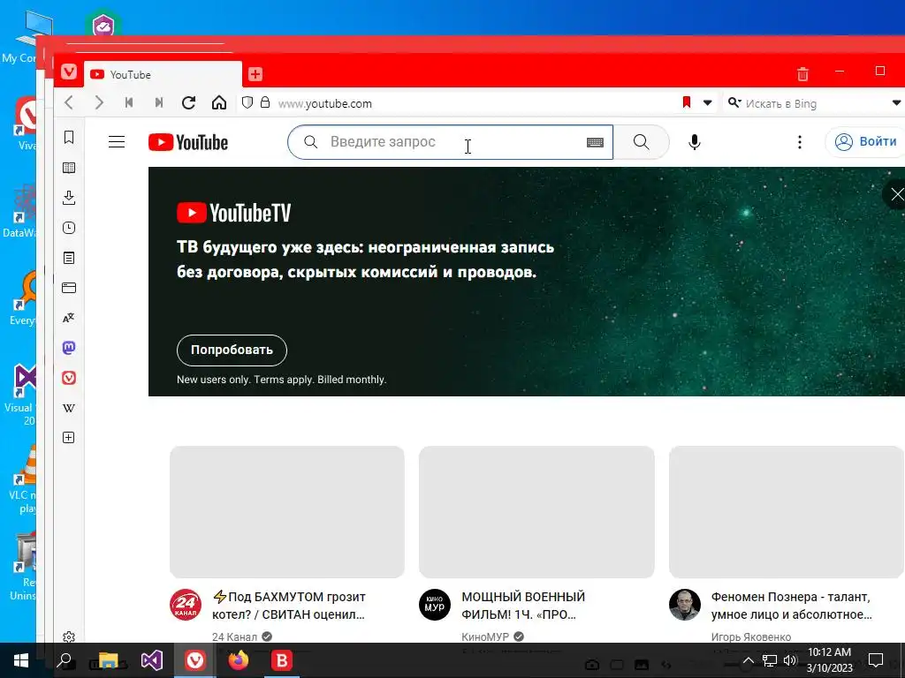The width and height of the screenshot is (905, 678).
Task: Open the Downloads panel
Action: [69, 198]
